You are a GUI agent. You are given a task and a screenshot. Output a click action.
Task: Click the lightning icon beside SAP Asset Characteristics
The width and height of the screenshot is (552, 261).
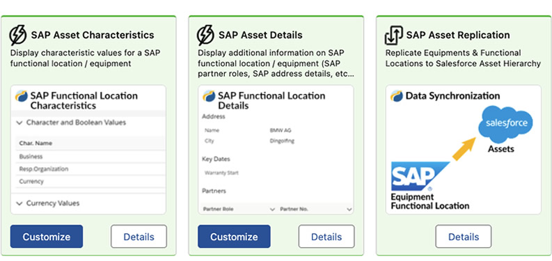click(18, 35)
